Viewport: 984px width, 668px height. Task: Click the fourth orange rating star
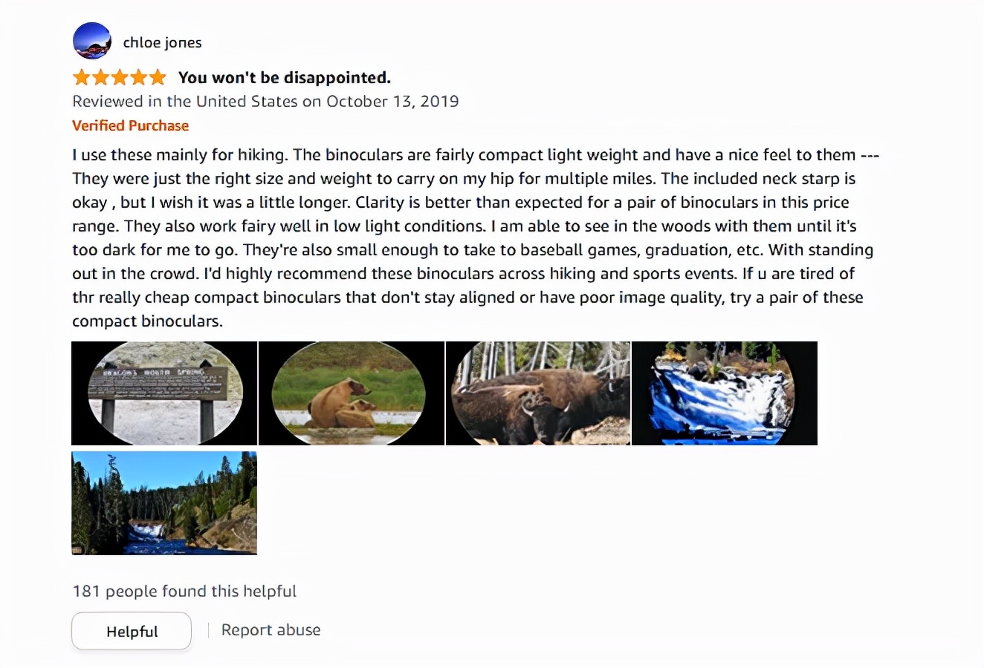coord(138,77)
